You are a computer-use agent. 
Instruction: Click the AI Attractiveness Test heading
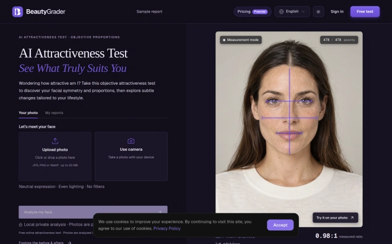tap(73, 53)
